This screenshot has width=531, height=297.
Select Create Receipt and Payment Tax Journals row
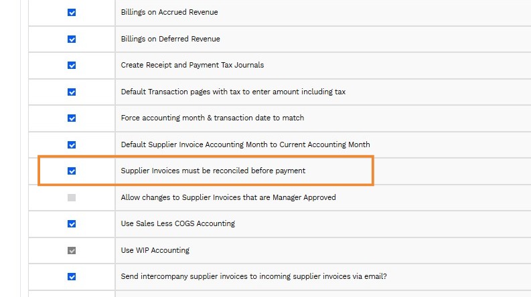coord(192,66)
